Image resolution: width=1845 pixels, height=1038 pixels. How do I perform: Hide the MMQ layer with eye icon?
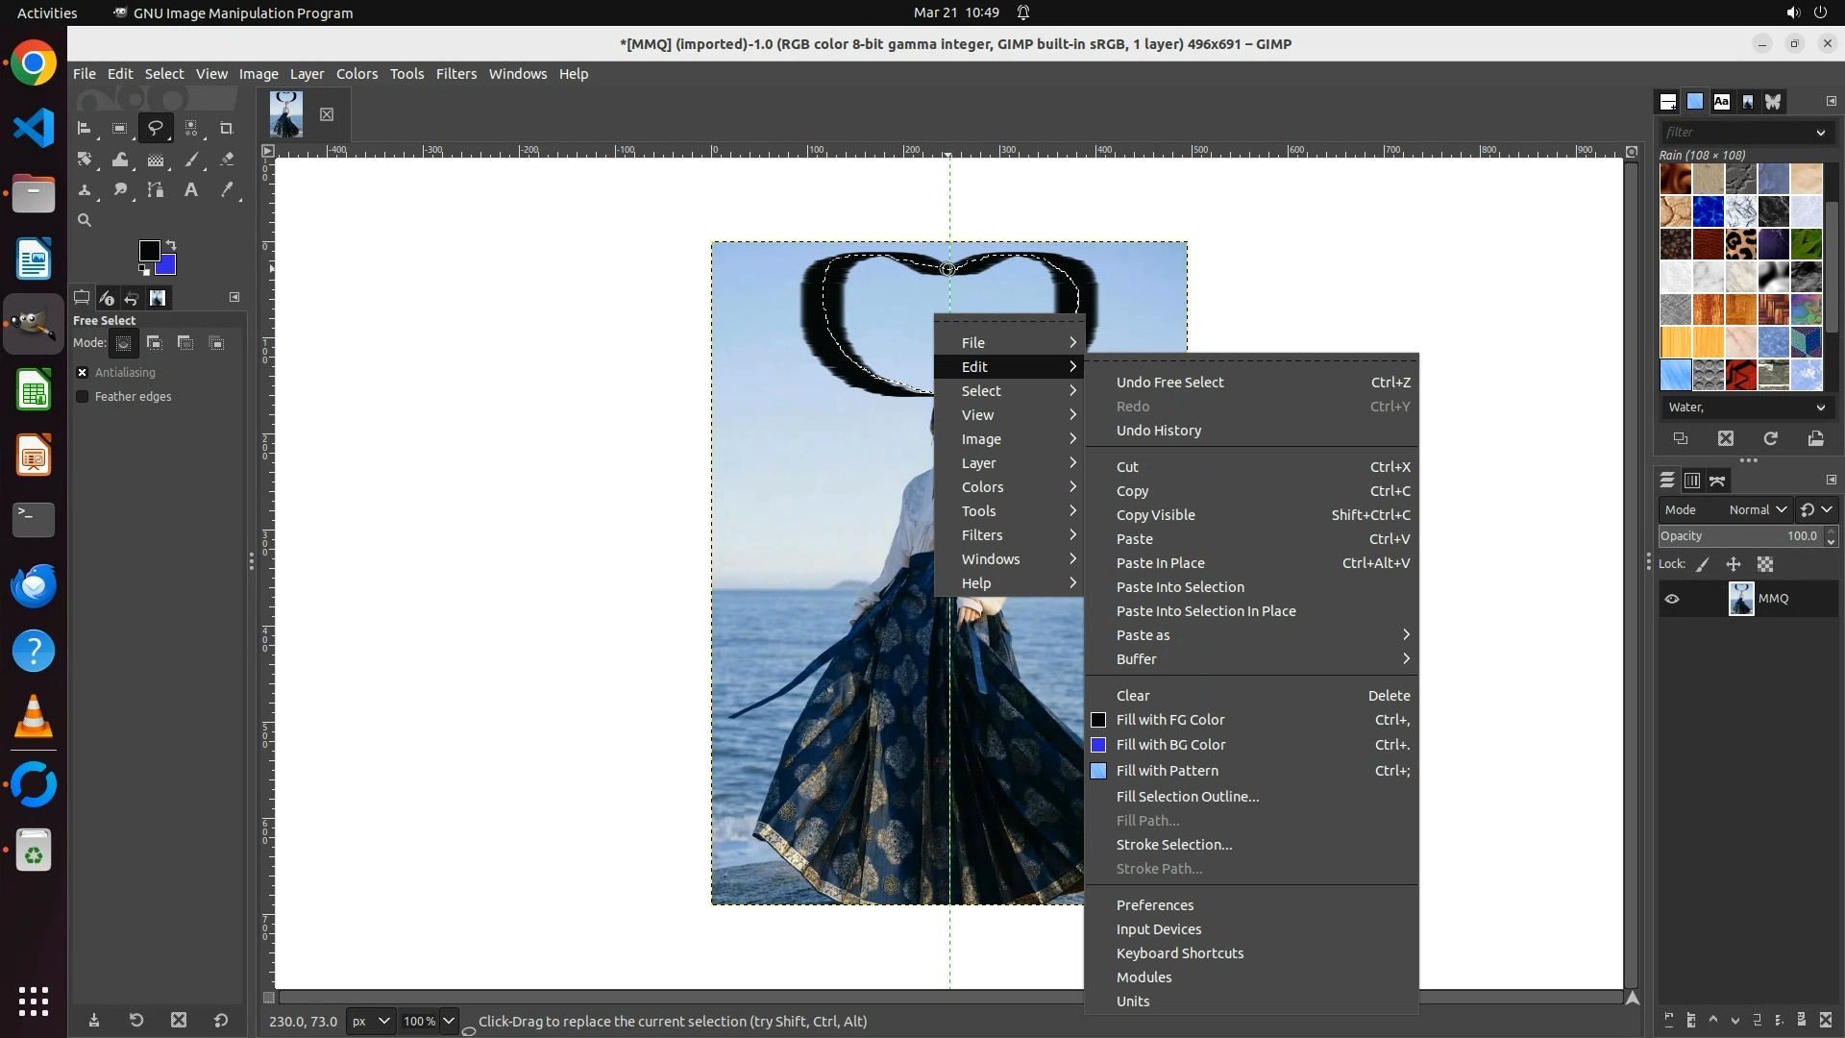pos(1672,599)
